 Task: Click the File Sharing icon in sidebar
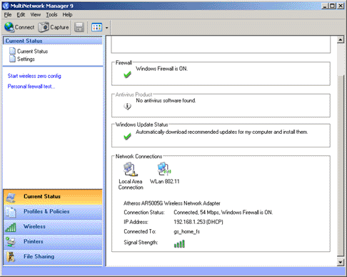[11, 257]
